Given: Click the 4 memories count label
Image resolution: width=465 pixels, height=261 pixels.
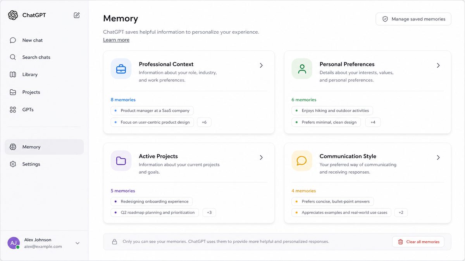Looking at the screenshot, I should click(x=304, y=191).
